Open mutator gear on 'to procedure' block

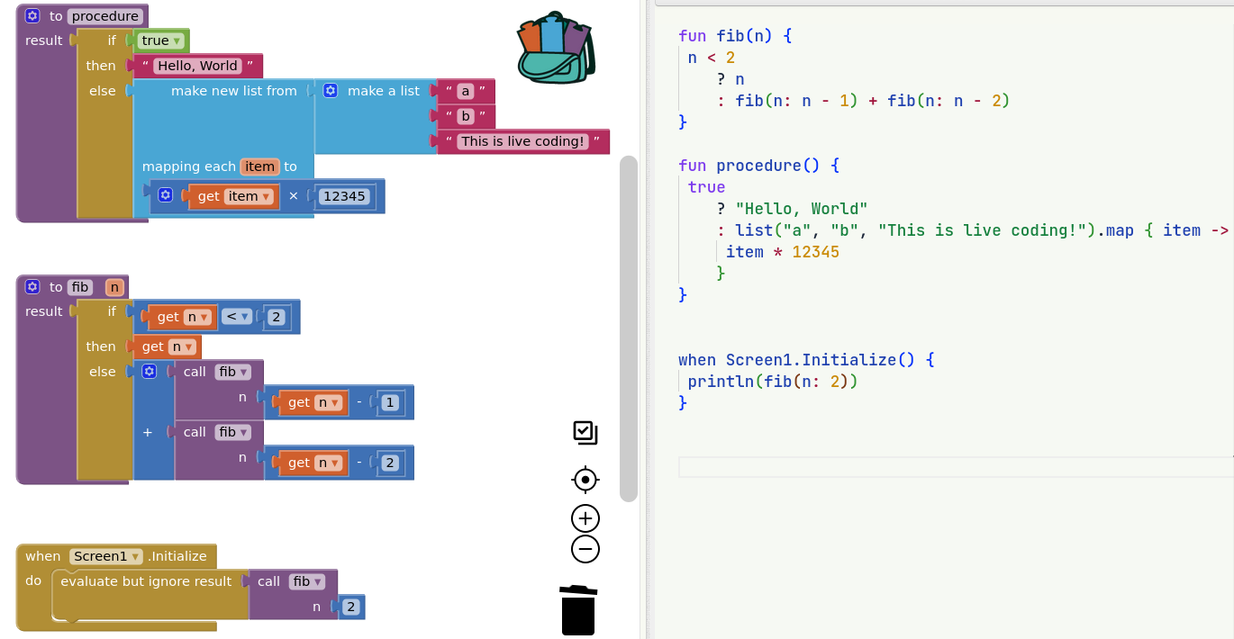pyautogui.click(x=32, y=16)
